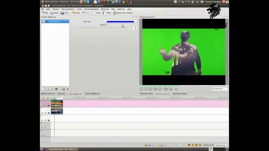Switch to the Список эффектов tab
The height and width of the screenshot is (151, 269).
92,94
